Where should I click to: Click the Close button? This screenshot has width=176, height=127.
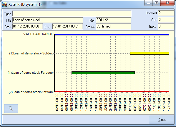(x=162, y=120)
